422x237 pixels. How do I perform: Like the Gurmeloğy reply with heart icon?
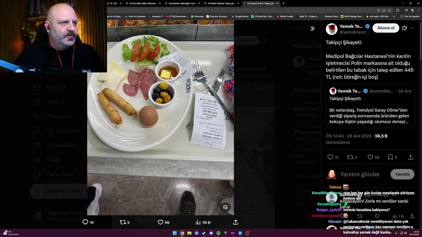click(377, 216)
